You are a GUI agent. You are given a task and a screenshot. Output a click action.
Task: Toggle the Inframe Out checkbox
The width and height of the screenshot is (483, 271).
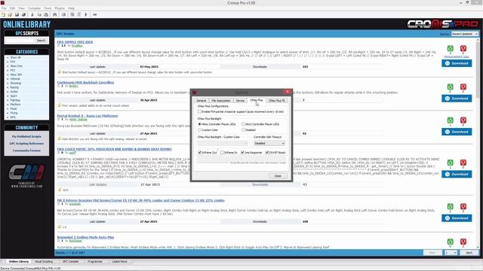pos(199,152)
